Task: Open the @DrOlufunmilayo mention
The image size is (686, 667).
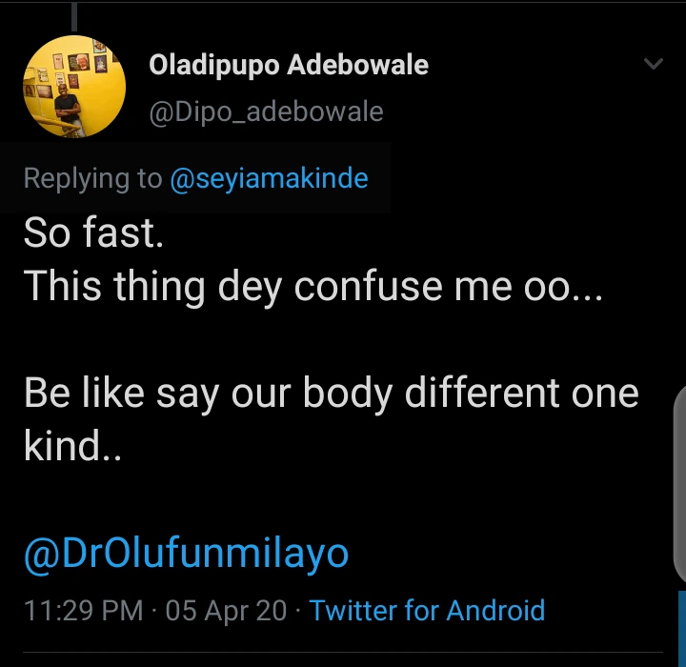Action: (187, 554)
